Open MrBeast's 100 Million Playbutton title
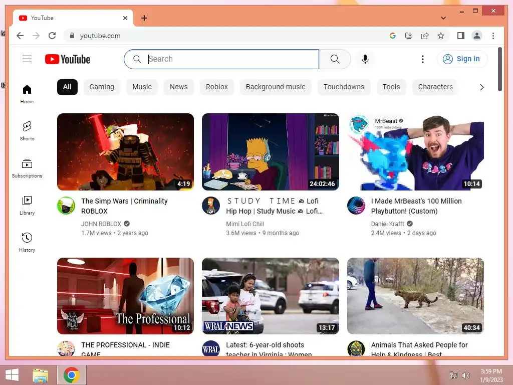 pos(416,206)
